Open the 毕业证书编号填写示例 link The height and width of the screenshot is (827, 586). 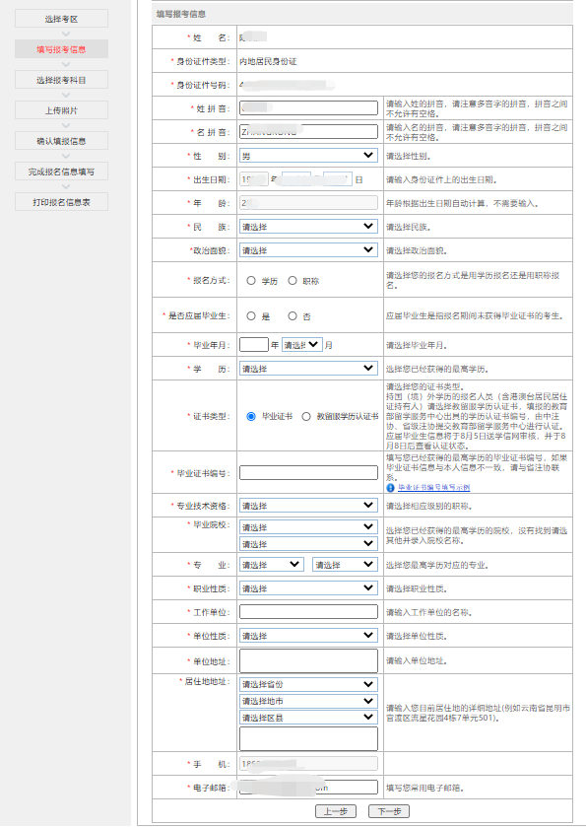tap(433, 488)
